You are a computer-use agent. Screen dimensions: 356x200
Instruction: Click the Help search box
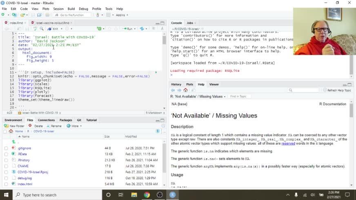(x=303, y=90)
